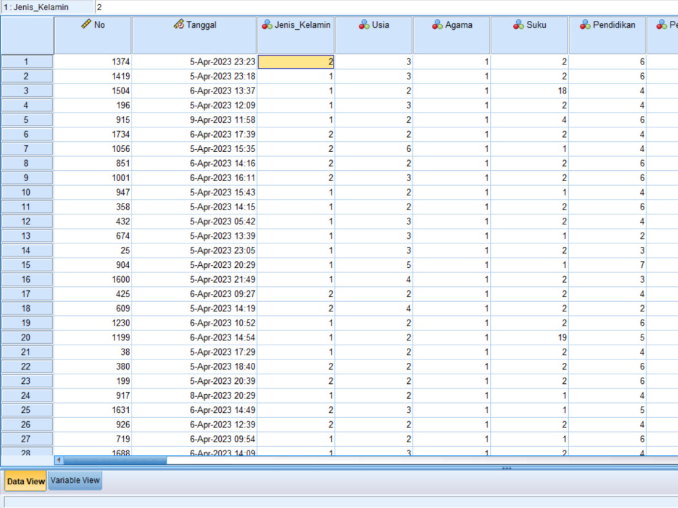678x508 pixels.
Task: Select the Pendidikan column header
Action: (x=607, y=35)
